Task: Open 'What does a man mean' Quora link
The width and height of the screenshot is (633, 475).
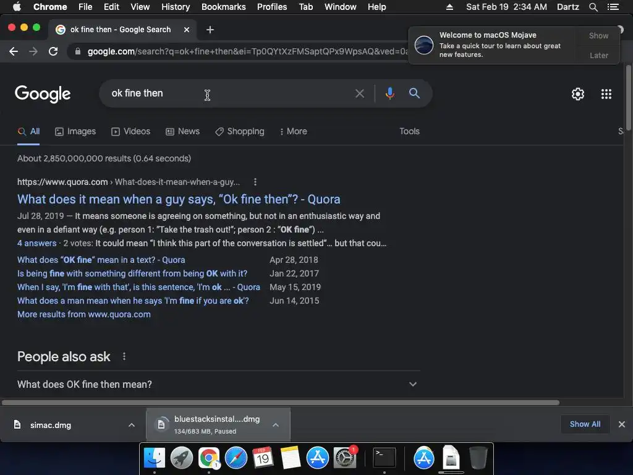Action: (x=133, y=301)
